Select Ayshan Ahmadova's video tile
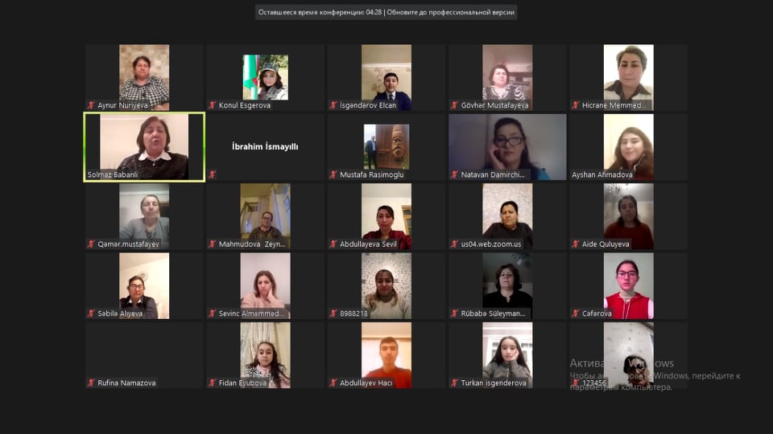The height and width of the screenshot is (434, 773). [x=628, y=145]
